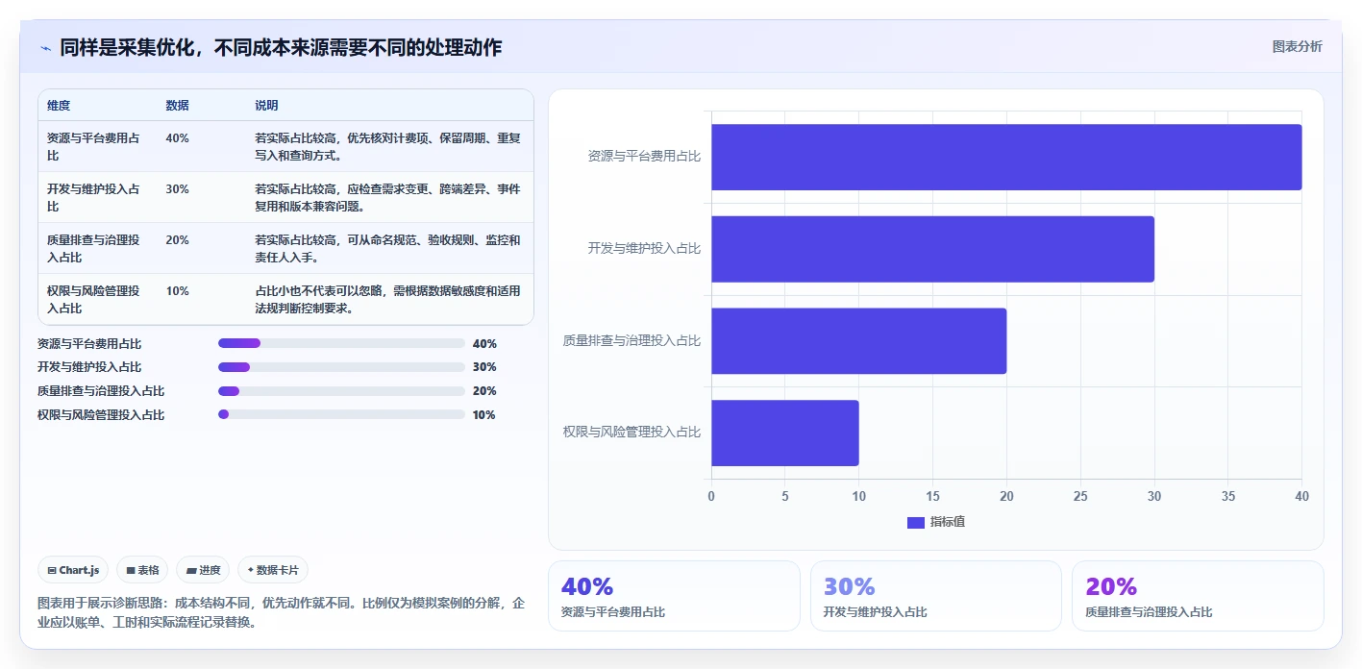Click the 开发与维护投入占比 label beside its progress bar
This screenshot has height=669, width=1362.
pos(89,367)
